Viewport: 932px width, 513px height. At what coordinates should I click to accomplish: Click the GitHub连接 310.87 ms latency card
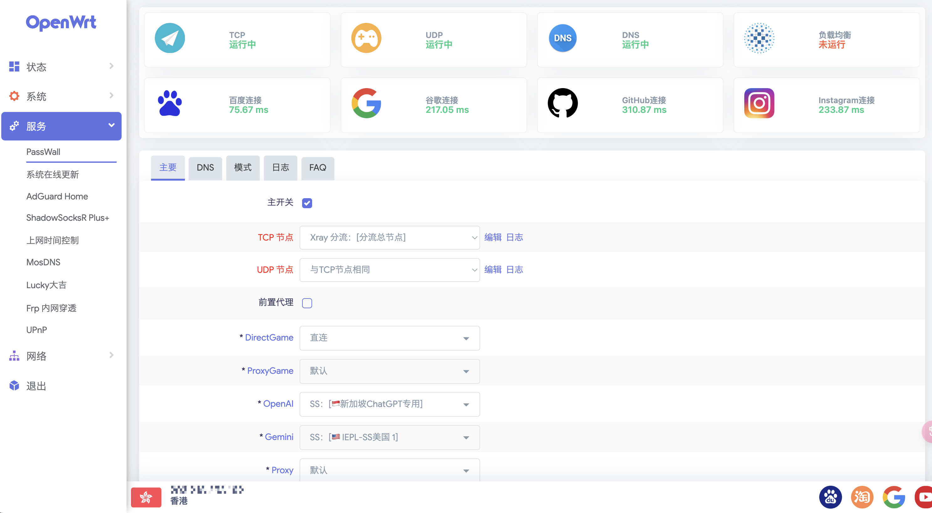point(630,105)
